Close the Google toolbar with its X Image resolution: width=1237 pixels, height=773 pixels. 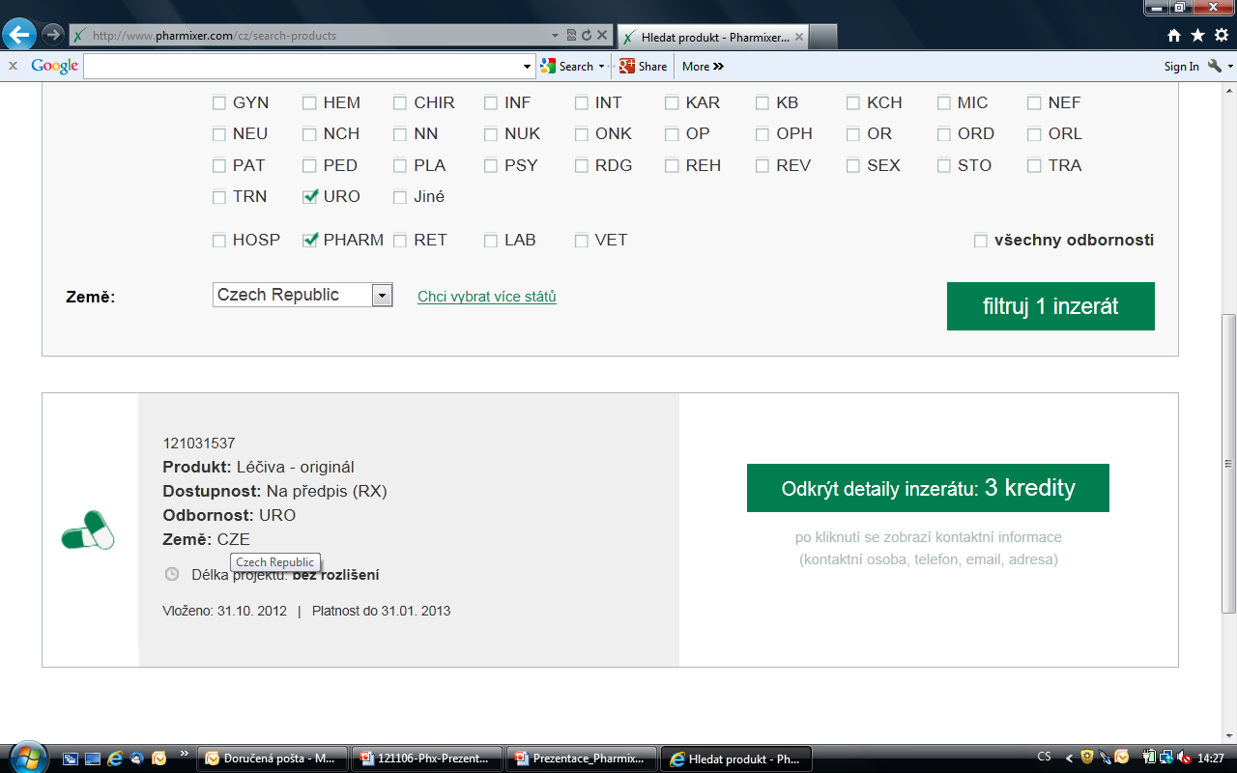coord(13,66)
